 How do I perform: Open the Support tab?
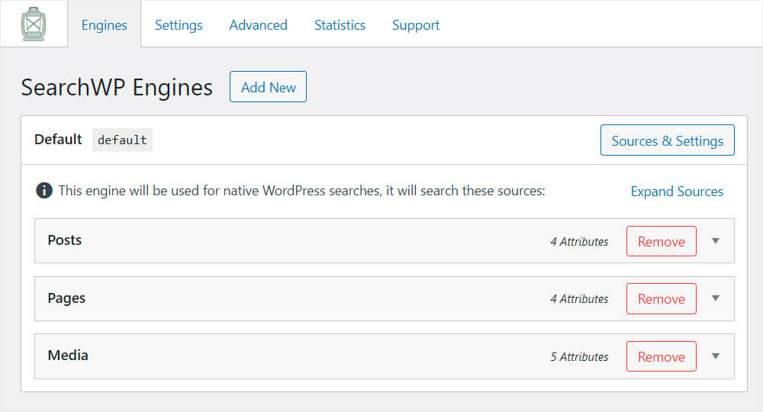pos(416,25)
